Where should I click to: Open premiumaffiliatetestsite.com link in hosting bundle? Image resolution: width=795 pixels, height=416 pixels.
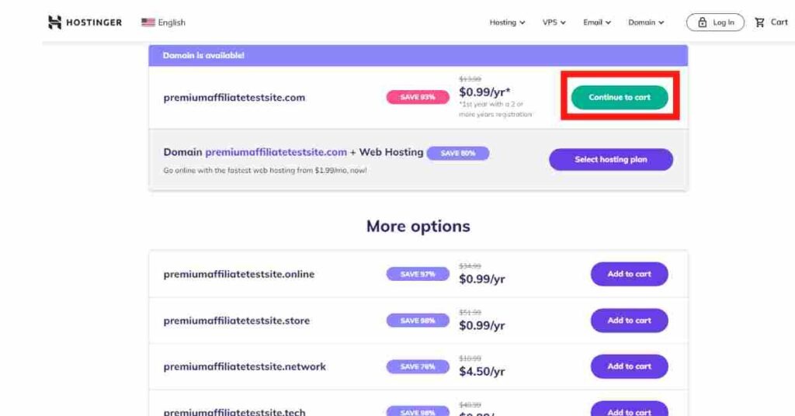tap(276, 152)
